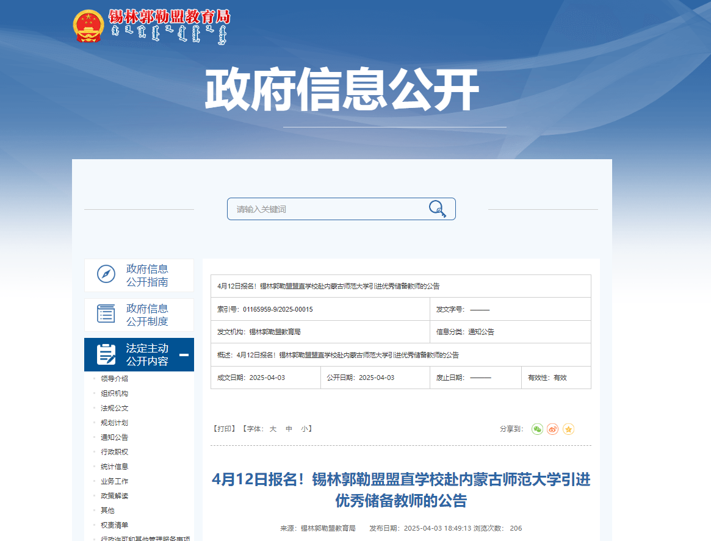The image size is (711, 541).
Task: Select 法定主动公开内容 sidebar menu
Action: click(x=139, y=355)
